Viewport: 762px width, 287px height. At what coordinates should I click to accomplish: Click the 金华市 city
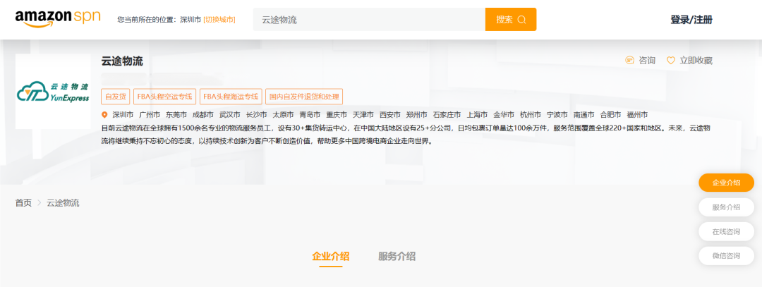click(504, 115)
